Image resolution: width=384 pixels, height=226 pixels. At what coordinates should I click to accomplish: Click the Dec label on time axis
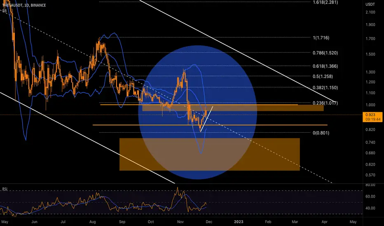click(x=209, y=222)
